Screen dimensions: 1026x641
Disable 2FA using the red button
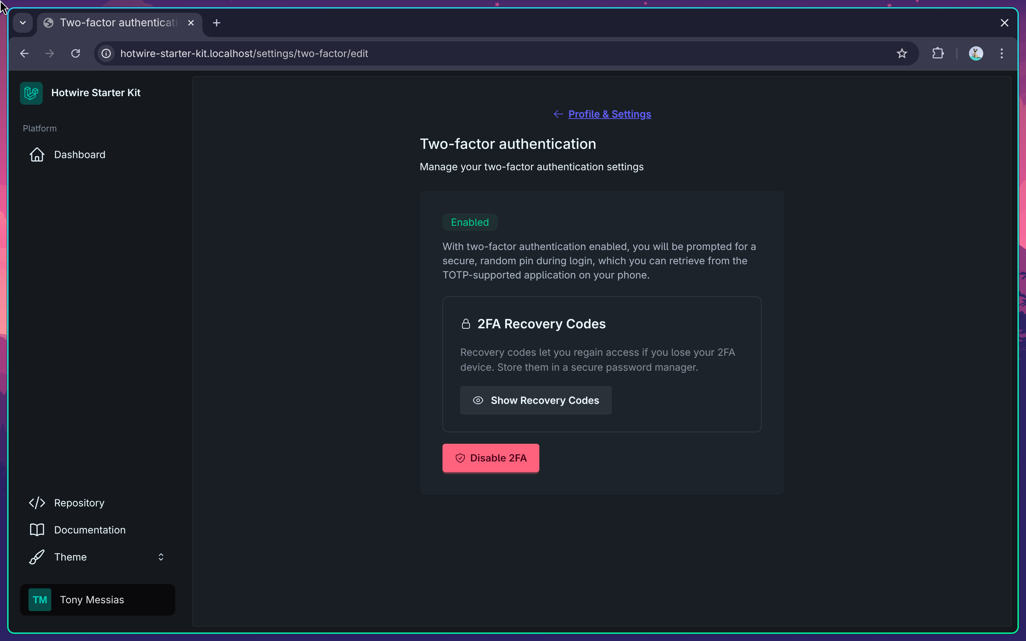point(491,458)
